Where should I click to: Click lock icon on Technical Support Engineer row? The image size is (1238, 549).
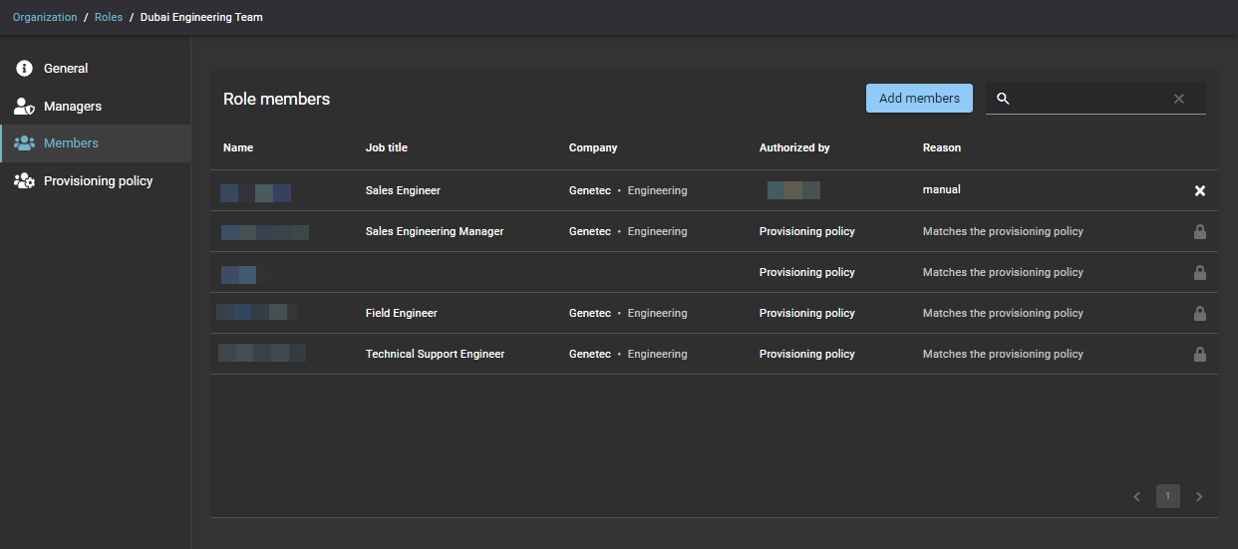(x=1200, y=354)
